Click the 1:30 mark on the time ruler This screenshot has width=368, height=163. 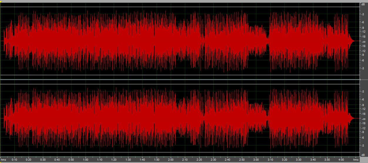click(x=128, y=160)
